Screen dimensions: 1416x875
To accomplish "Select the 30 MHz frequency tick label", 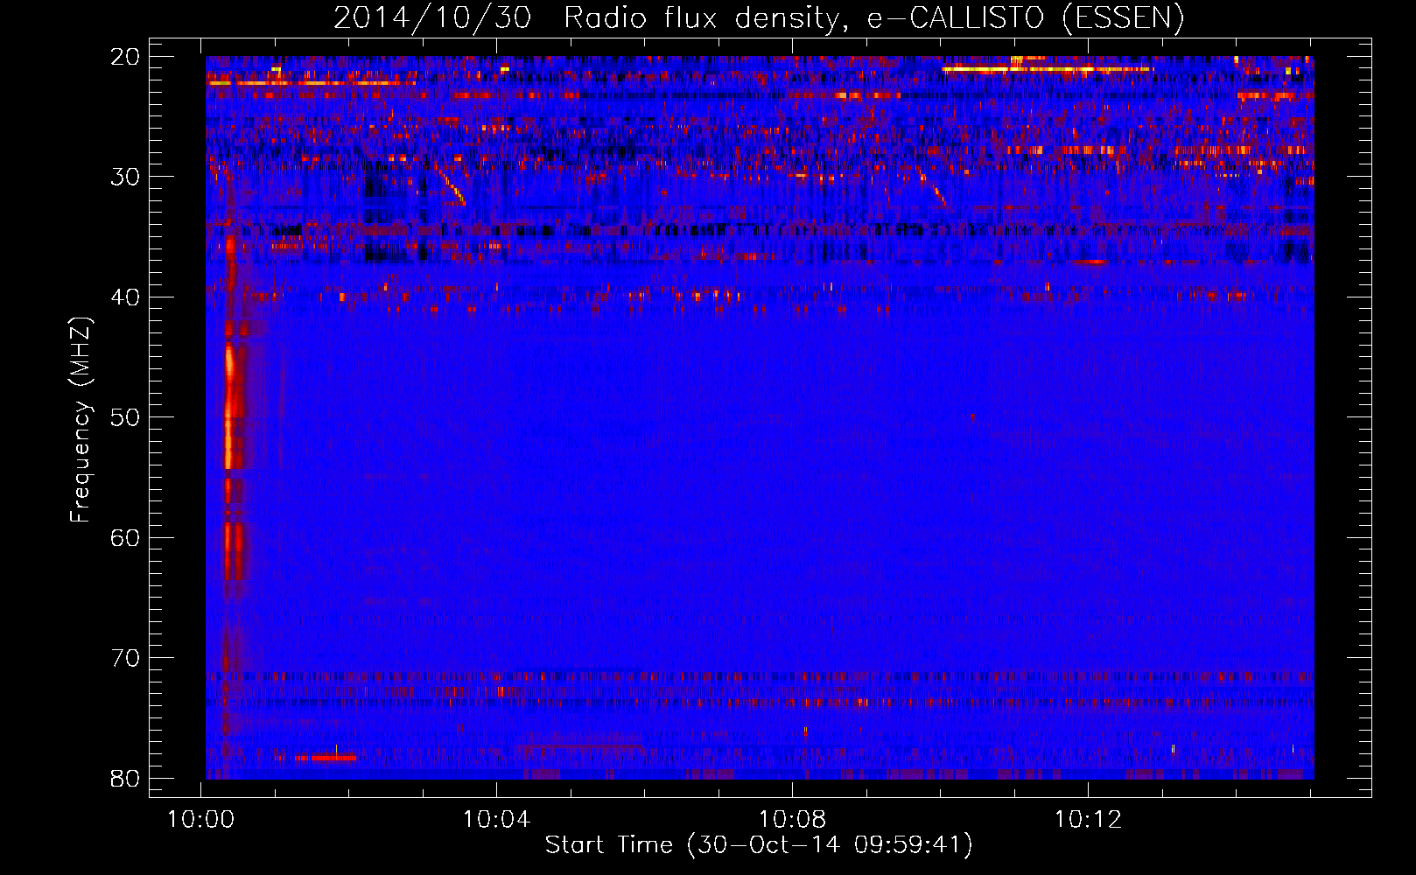I will pos(125,176).
